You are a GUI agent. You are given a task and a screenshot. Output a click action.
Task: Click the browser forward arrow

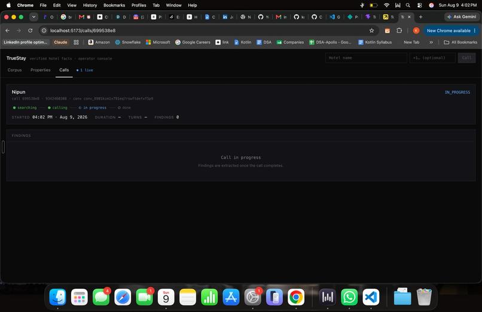19,30
